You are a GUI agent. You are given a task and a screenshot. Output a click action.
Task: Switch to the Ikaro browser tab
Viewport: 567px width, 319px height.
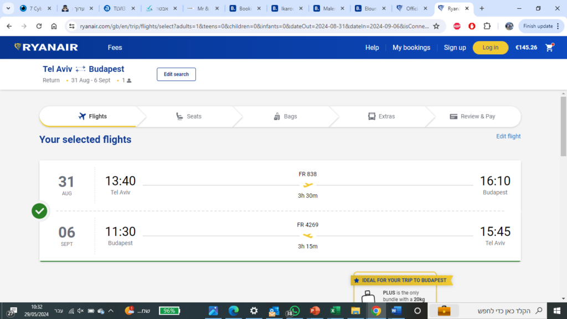pos(287,8)
